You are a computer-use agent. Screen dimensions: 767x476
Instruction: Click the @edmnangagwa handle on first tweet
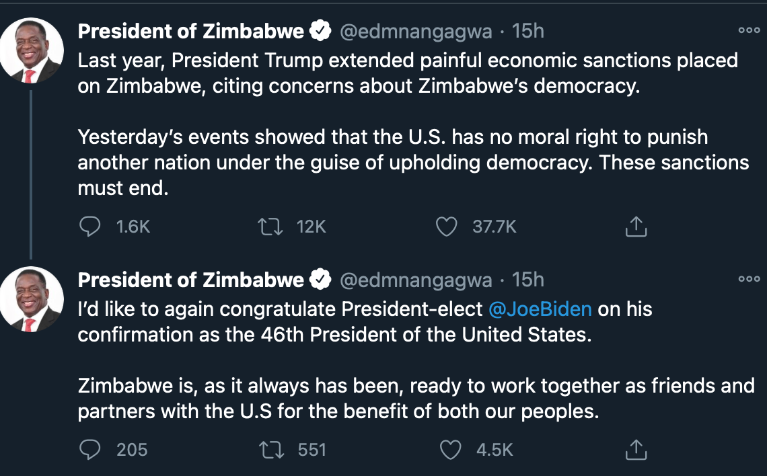416,31
